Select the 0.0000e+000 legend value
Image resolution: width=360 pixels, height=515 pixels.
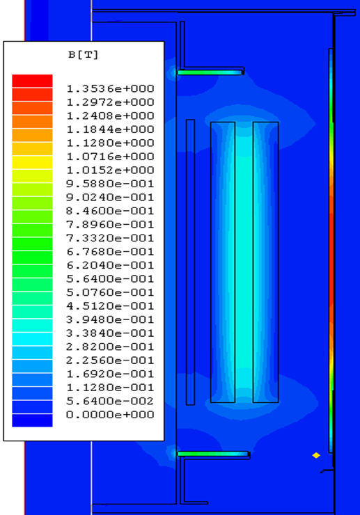pyautogui.click(x=111, y=415)
